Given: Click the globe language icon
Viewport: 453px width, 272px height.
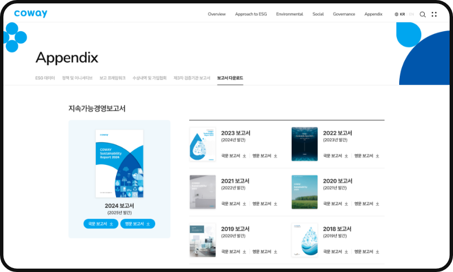Looking at the screenshot, I should tap(396, 14).
